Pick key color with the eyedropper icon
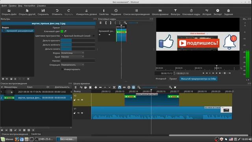The width and height of the screenshot is (252, 142). (x=65, y=31)
